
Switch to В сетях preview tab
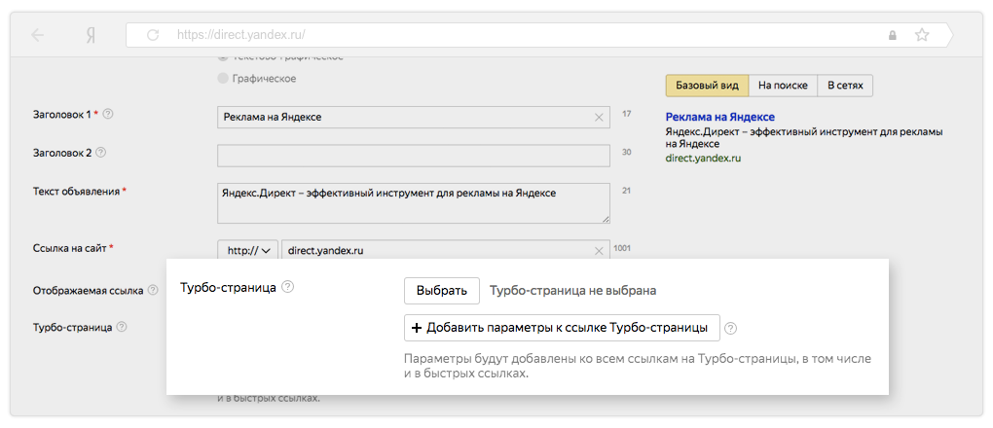(845, 86)
